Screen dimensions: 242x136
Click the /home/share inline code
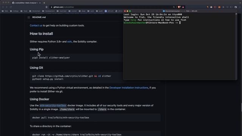coord(67,109)
